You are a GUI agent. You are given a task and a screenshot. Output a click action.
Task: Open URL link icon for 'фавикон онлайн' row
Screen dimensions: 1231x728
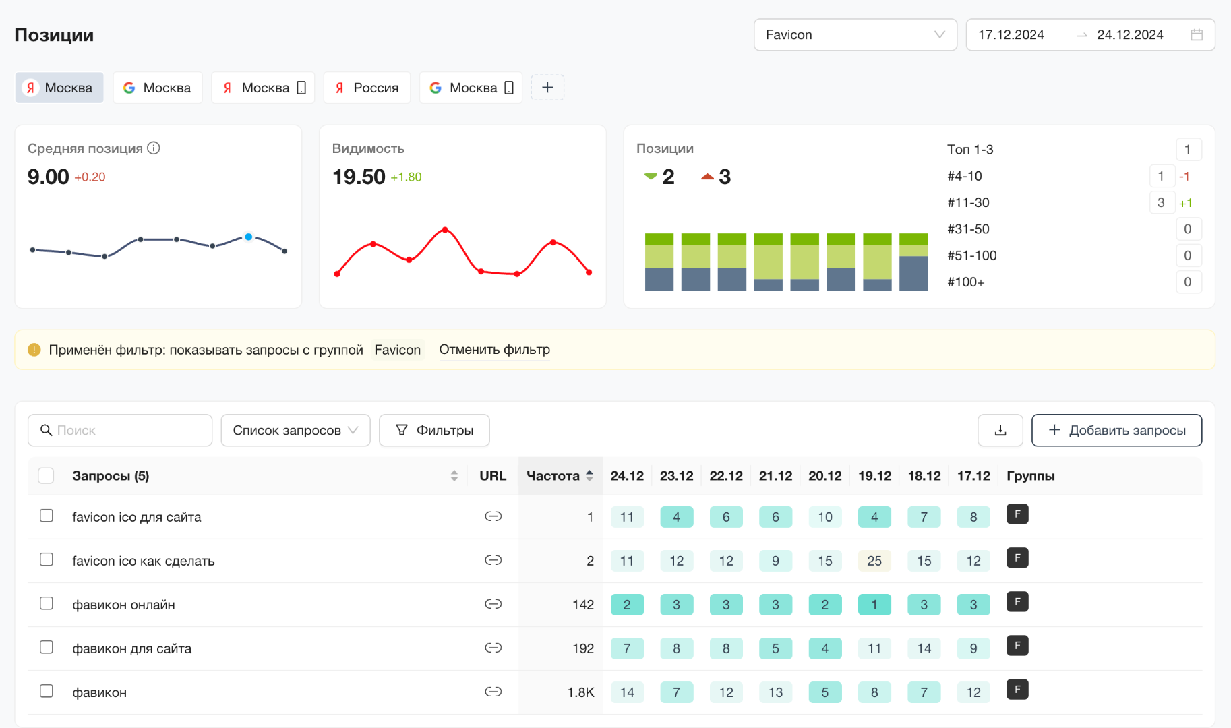pos(493,604)
